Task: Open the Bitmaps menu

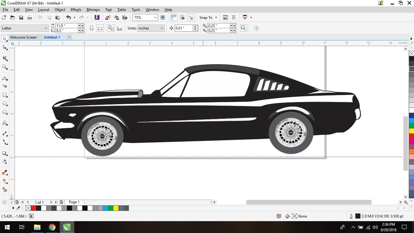Action: tap(93, 10)
